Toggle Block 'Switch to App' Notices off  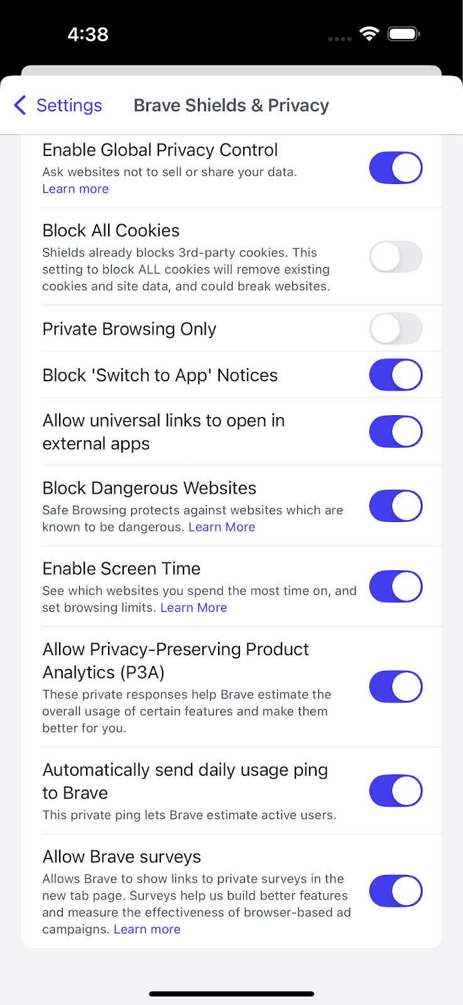tap(396, 375)
